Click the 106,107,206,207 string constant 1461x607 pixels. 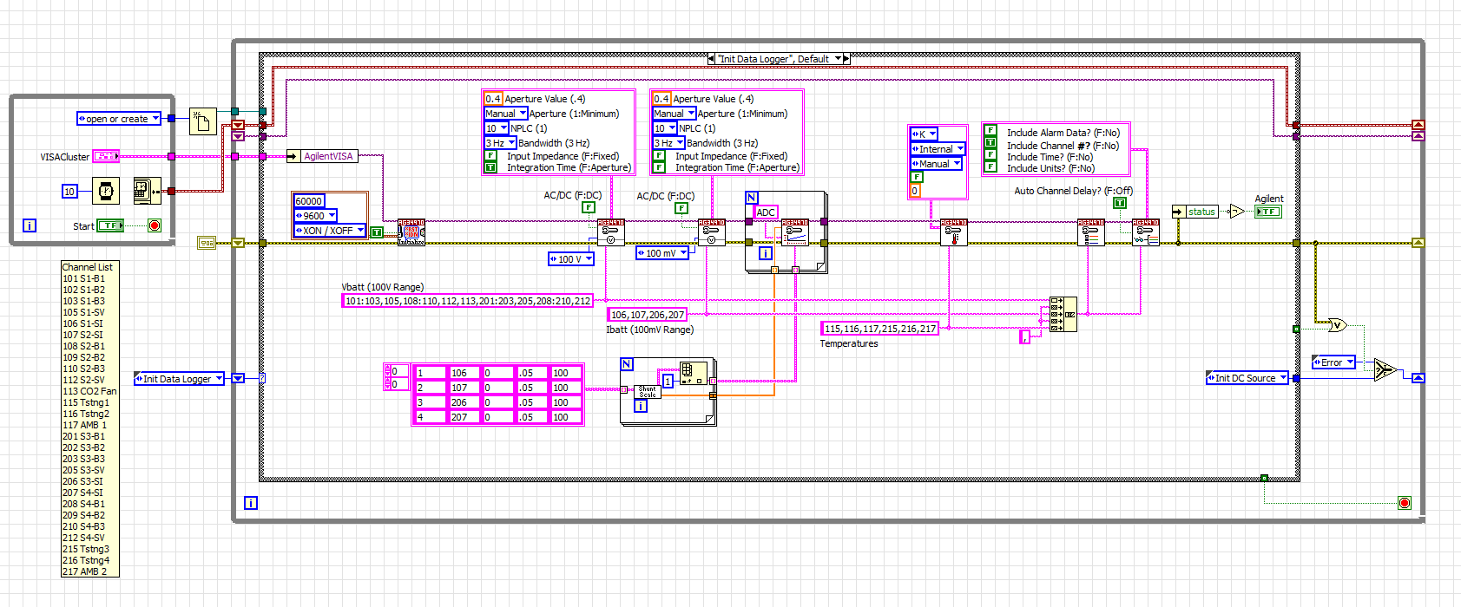[648, 315]
